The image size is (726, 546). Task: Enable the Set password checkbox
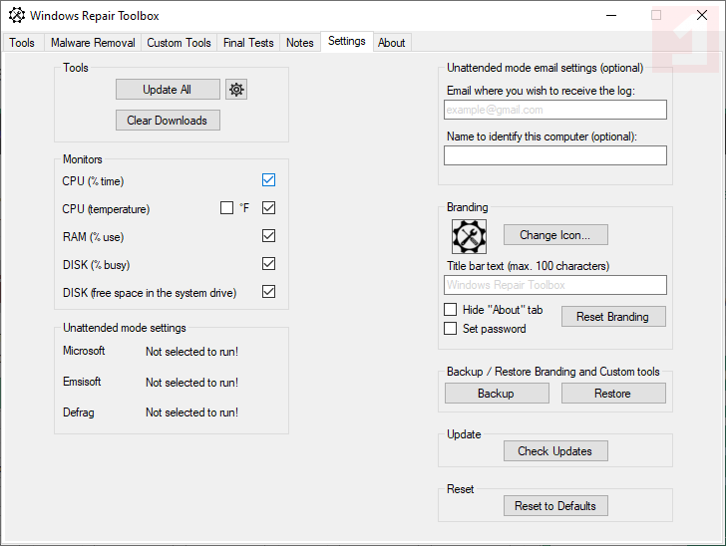[451, 328]
